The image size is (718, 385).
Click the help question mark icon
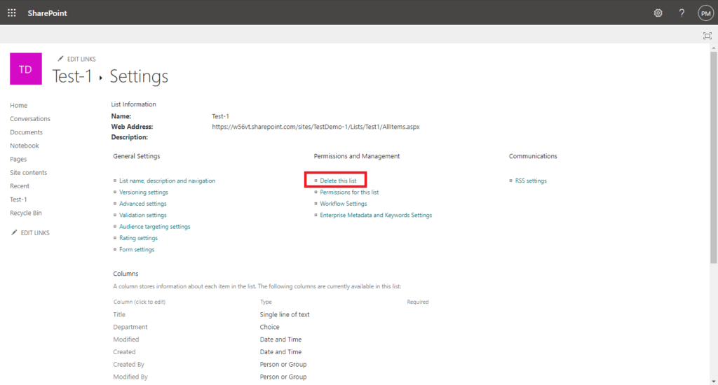coord(682,13)
